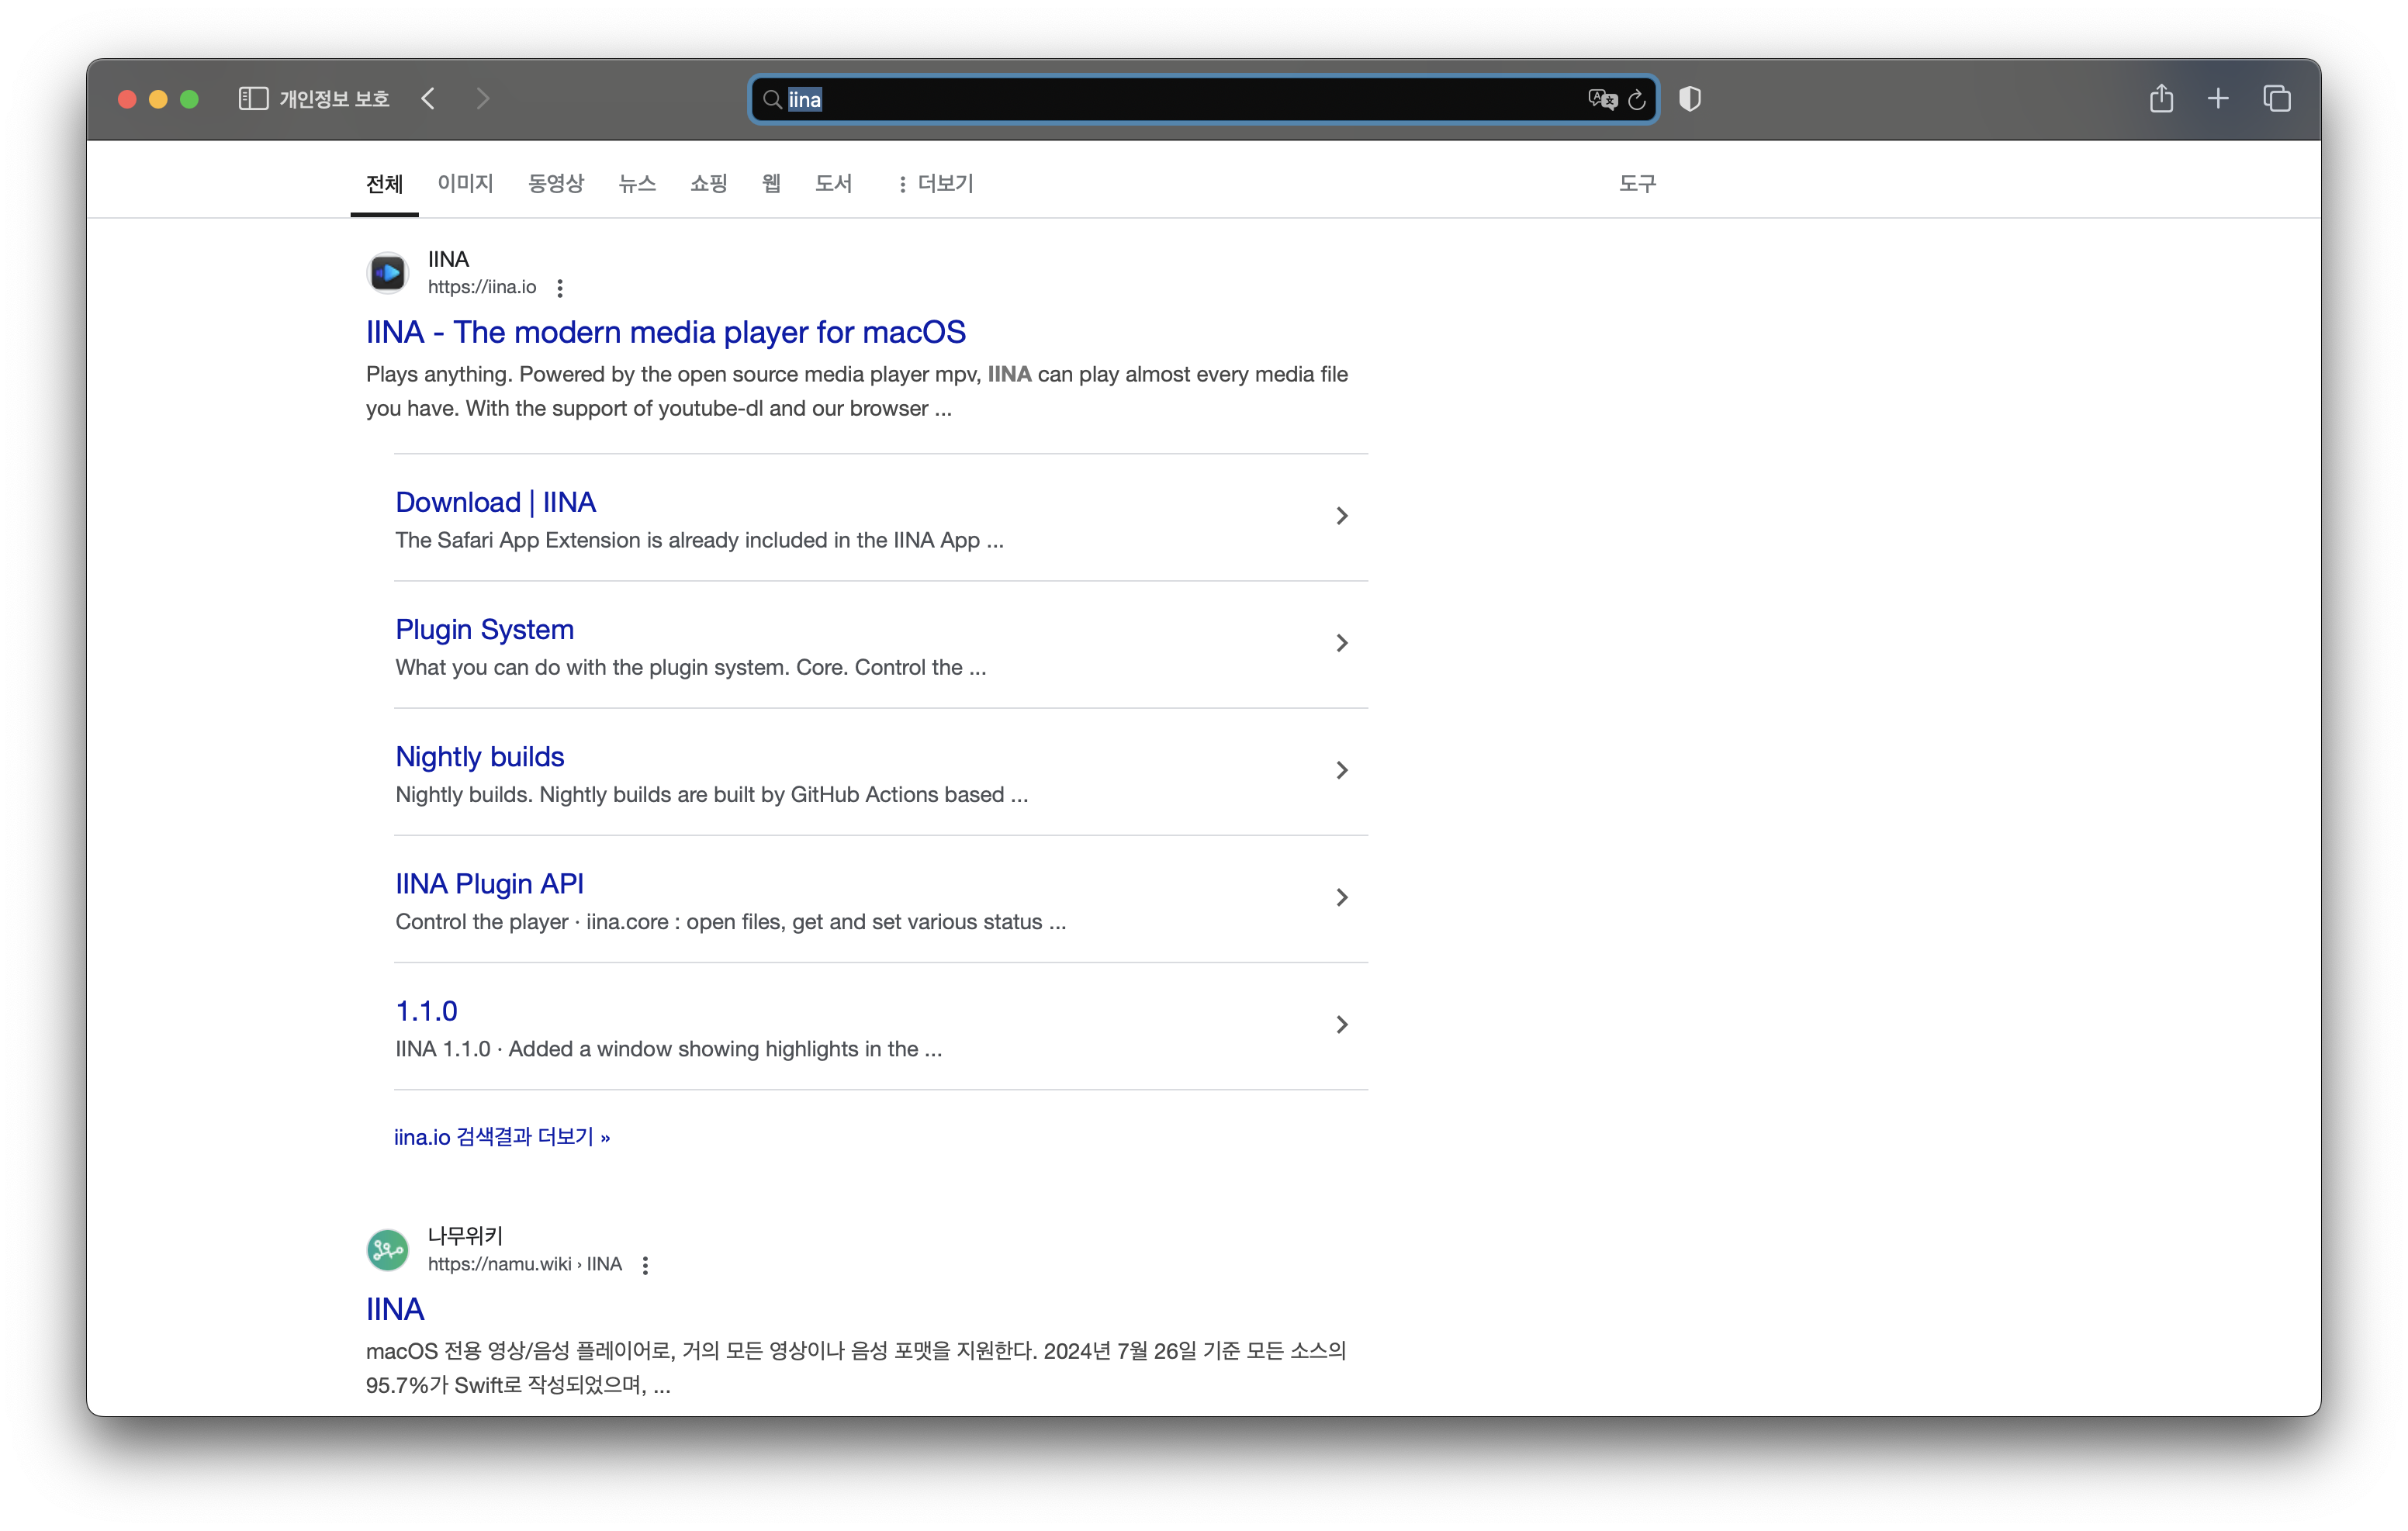Viewport: 2408px width, 1531px height.
Task: Open three-dot menu beside iina.io URL
Action: click(x=560, y=288)
